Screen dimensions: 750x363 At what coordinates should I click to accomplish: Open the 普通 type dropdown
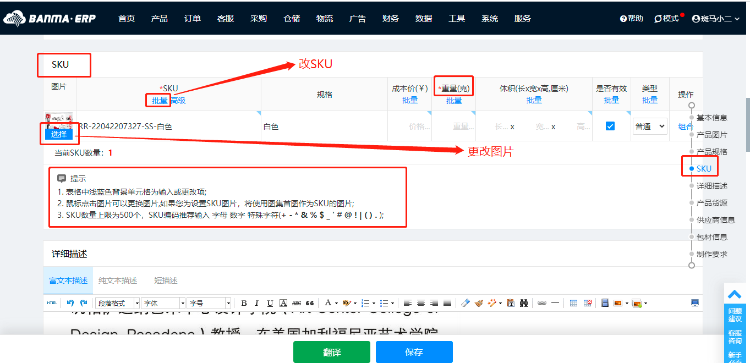tap(650, 126)
